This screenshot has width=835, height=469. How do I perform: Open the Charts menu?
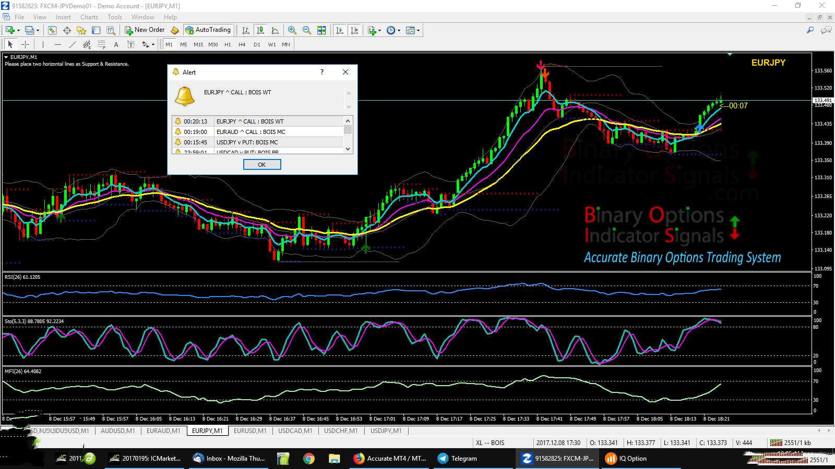(x=89, y=17)
